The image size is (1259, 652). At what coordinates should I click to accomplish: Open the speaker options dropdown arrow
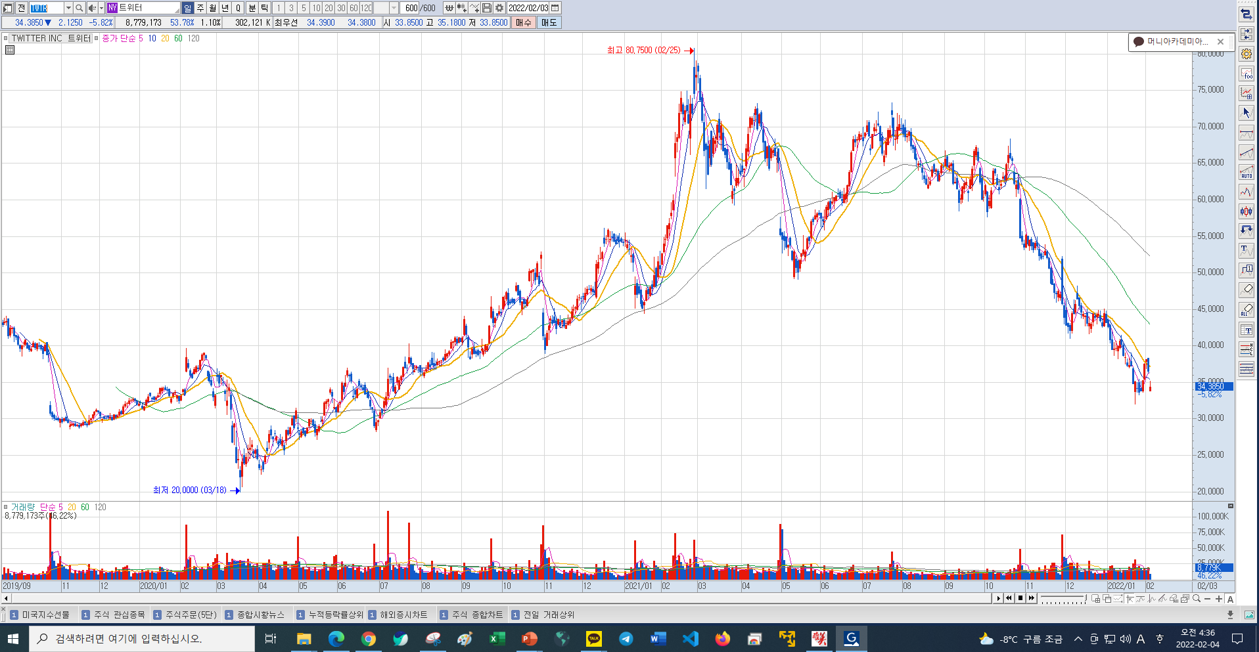coord(101,8)
